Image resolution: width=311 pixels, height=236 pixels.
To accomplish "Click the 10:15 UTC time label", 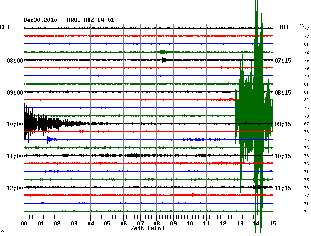I will click(283, 156).
